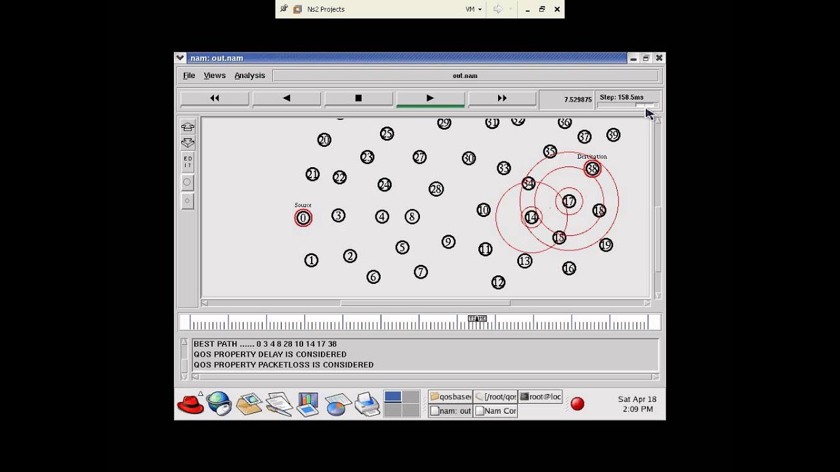Image resolution: width=840 pixels, height=472 pixels.
Task: Launch the web browser globe icon
Action: pyautogui.click(x=219, y=404)
